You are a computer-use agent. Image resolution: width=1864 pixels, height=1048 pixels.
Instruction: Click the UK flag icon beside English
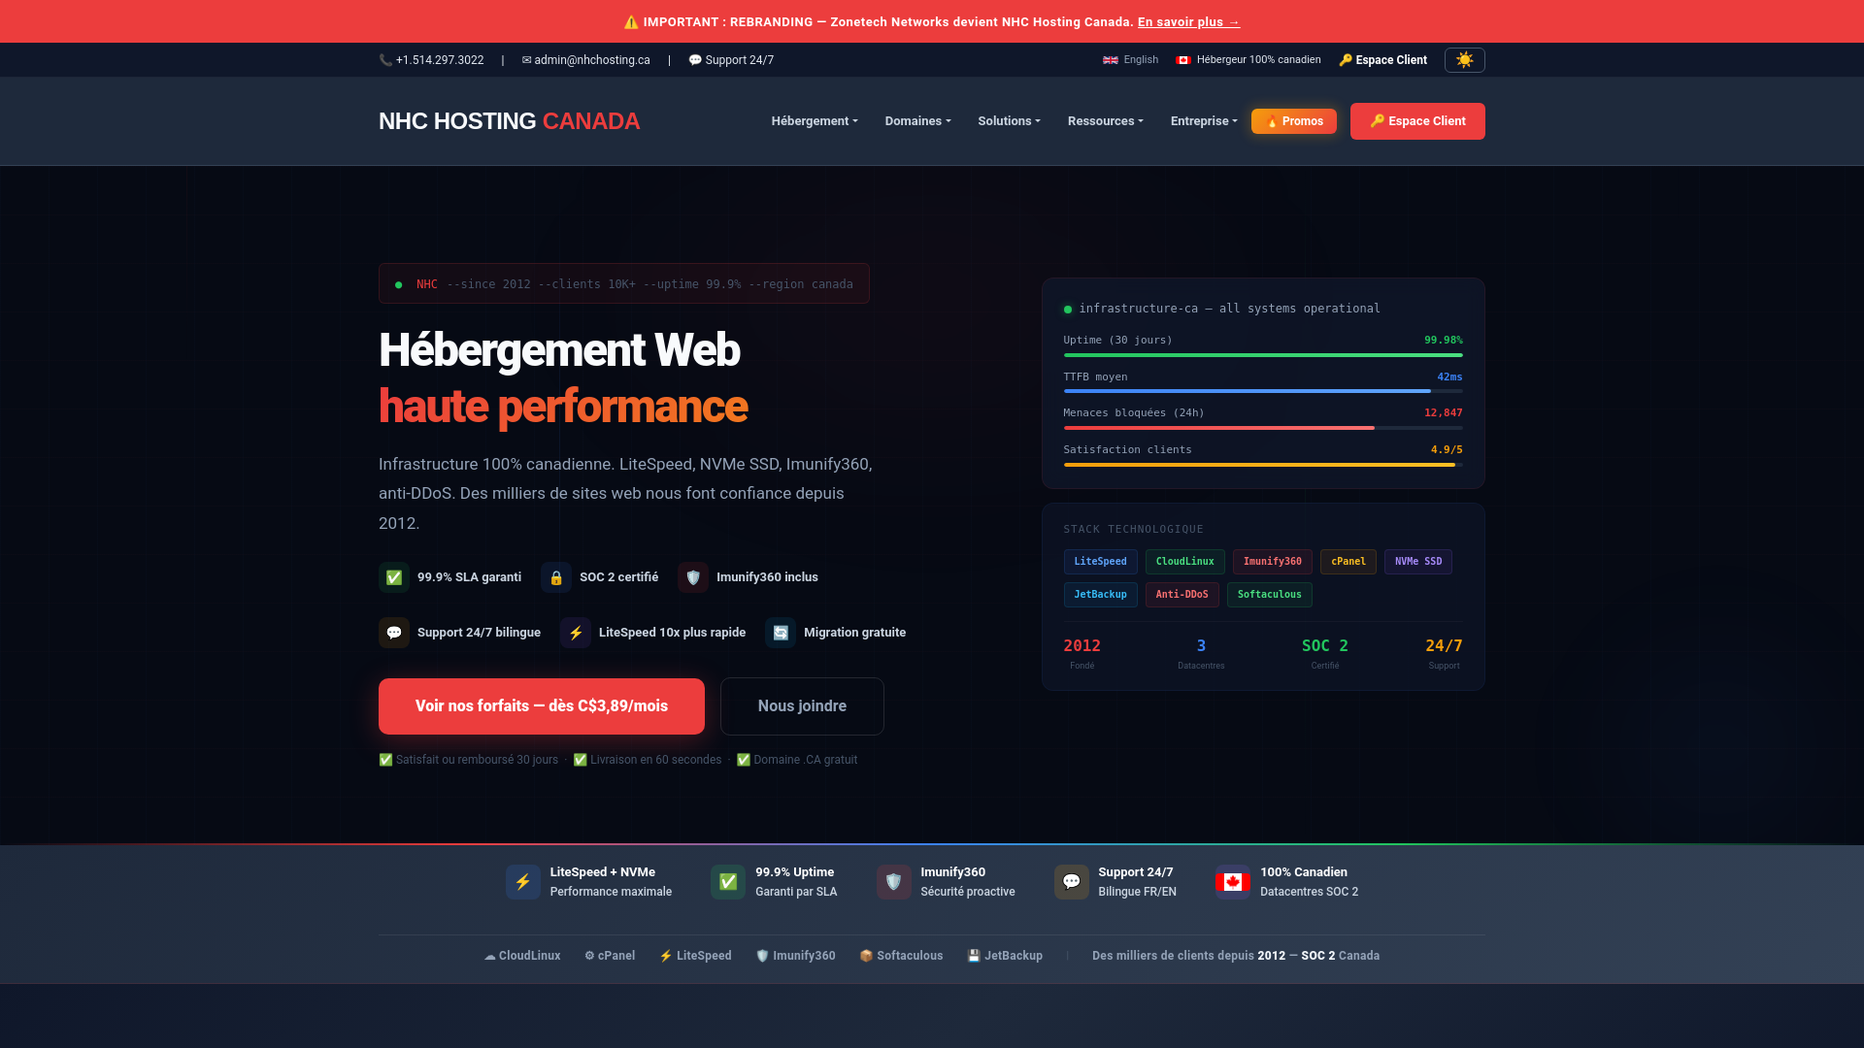pos(1111,60)
